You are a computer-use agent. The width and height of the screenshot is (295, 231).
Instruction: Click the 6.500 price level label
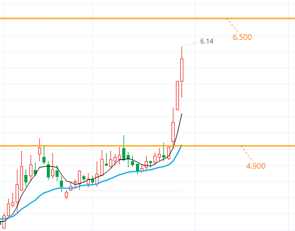coord(242,37)
